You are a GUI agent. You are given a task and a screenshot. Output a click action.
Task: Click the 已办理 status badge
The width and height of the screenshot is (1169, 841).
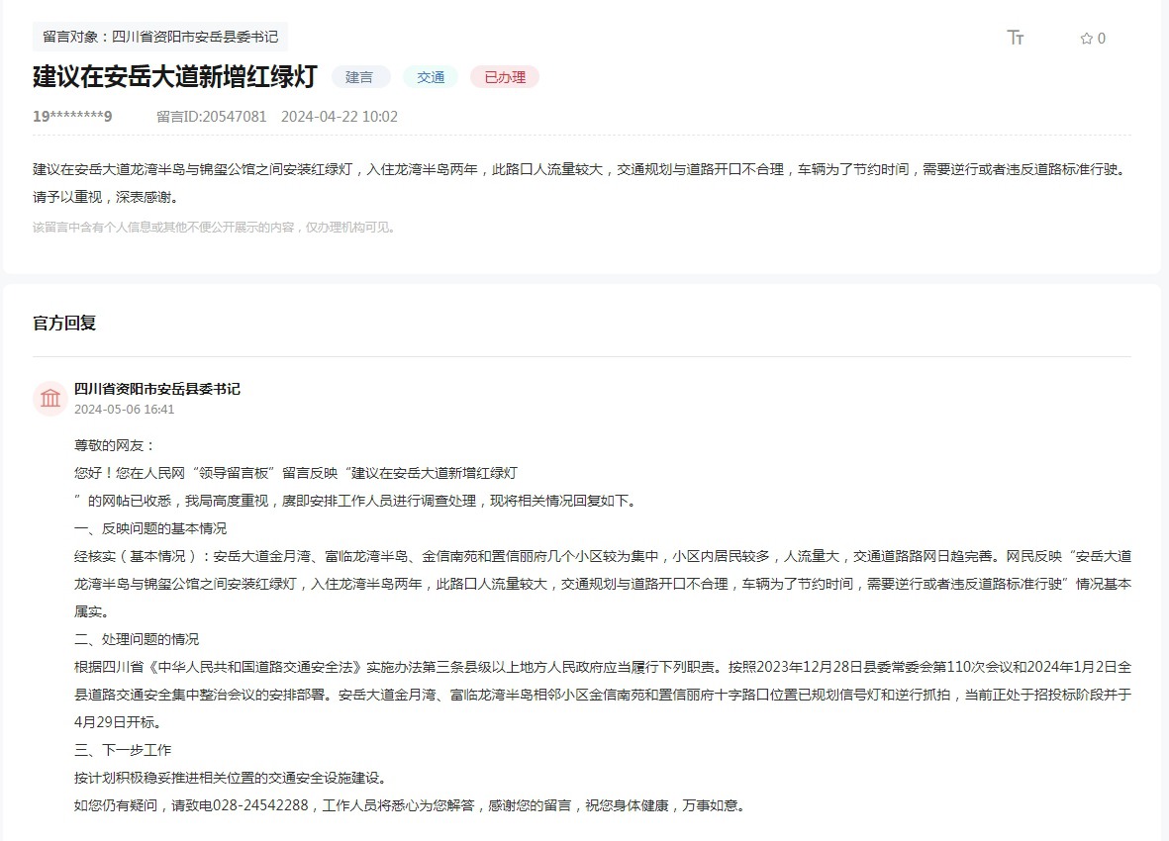pos(505,76)
